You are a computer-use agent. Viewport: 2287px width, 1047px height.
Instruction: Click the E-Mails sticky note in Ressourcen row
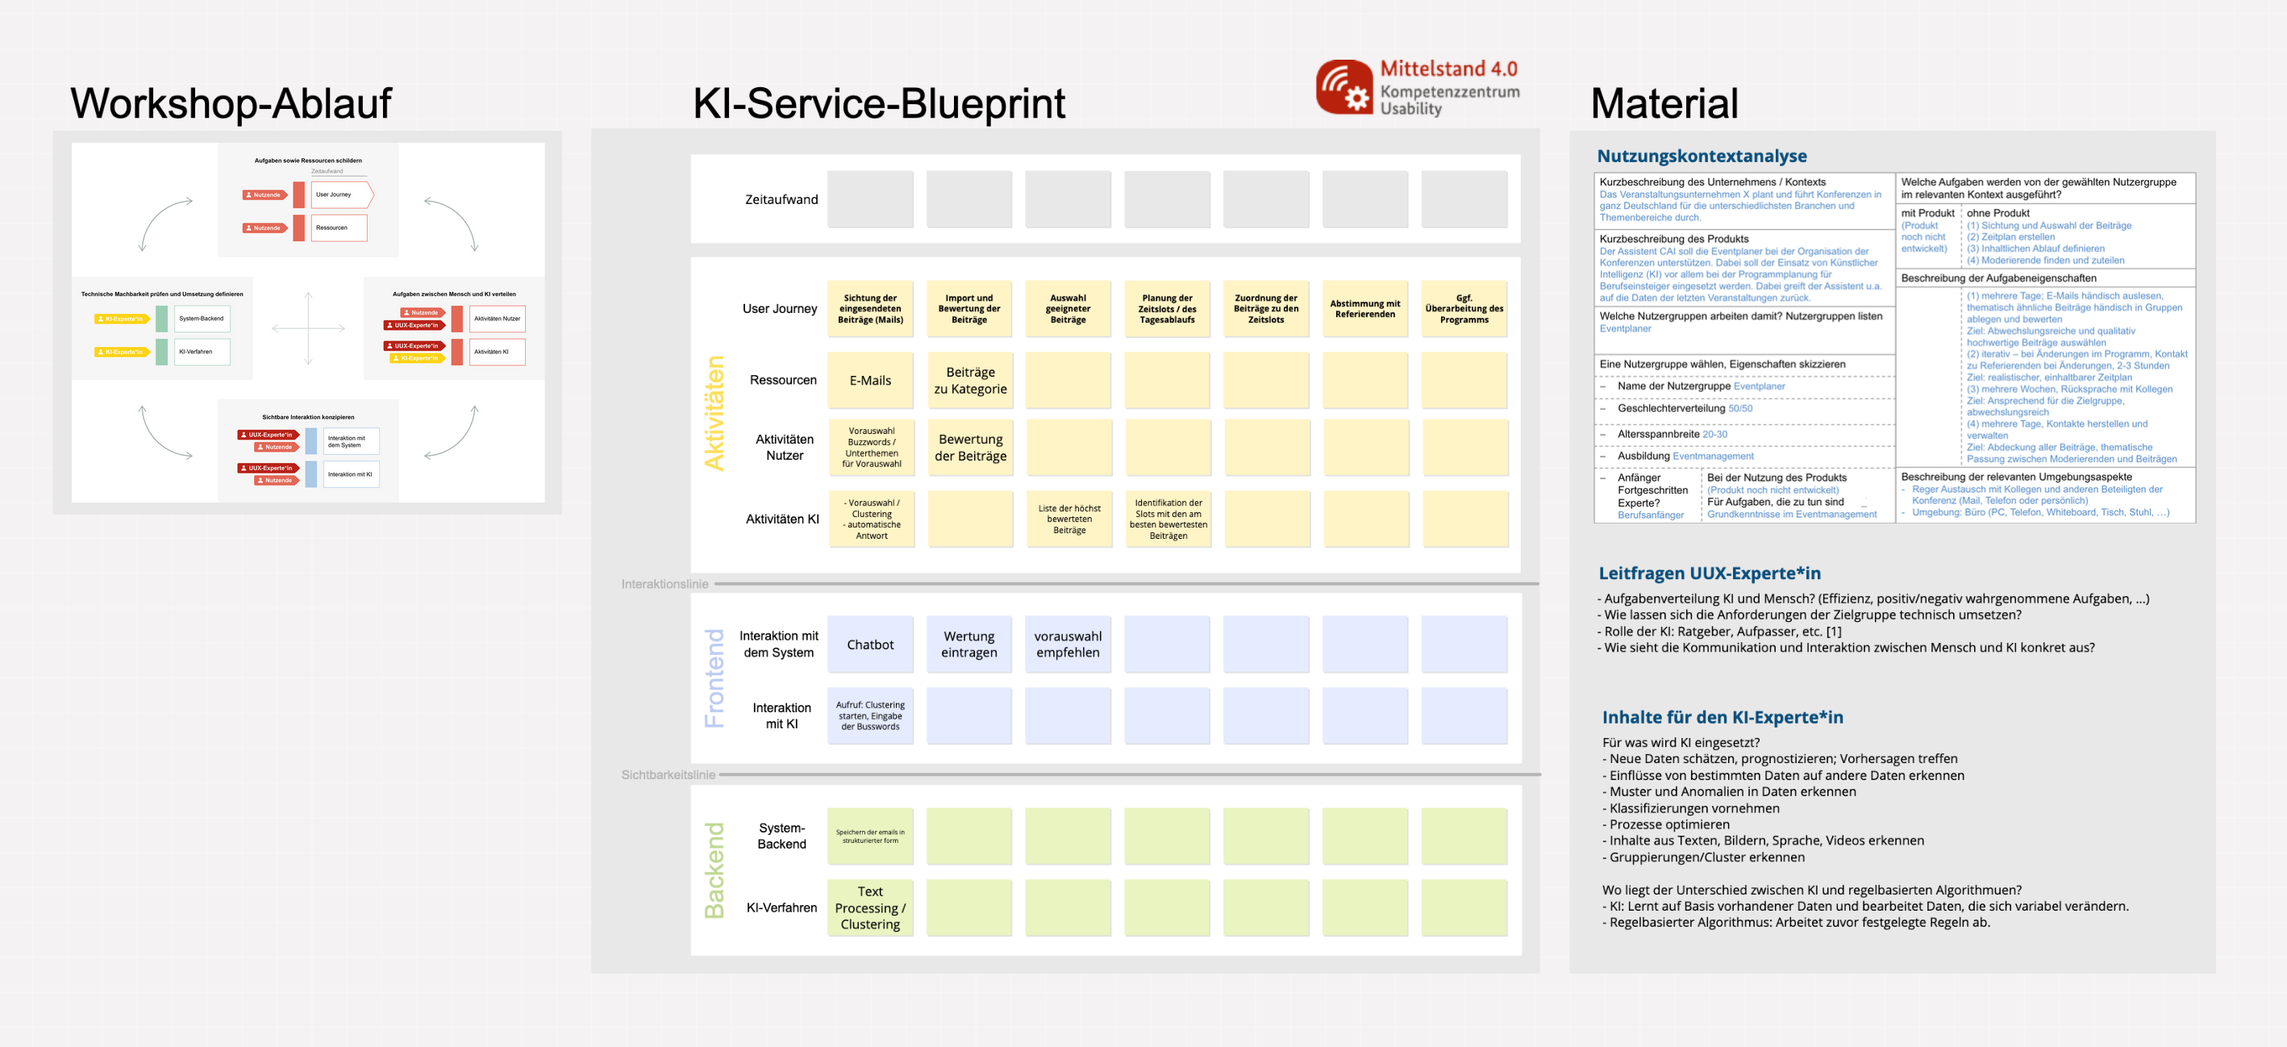[x=872, y=380]
